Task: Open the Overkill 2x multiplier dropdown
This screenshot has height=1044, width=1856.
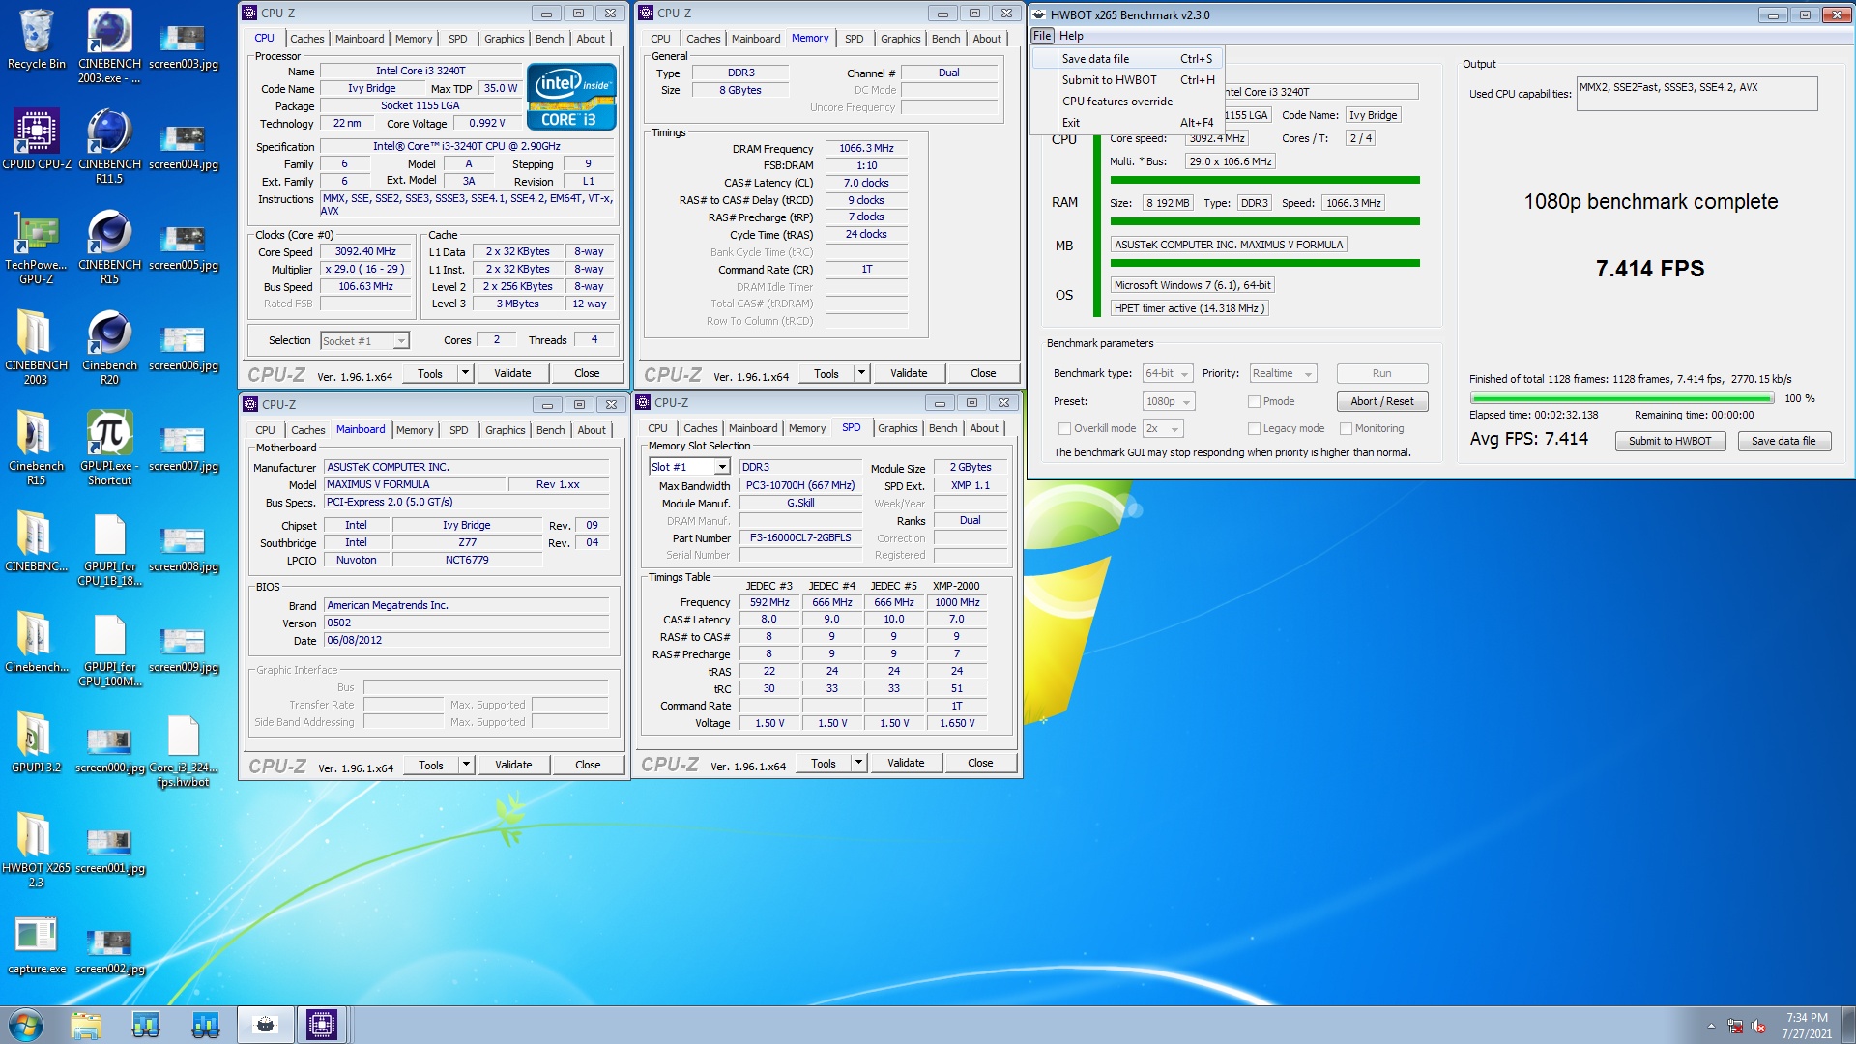Action: click(1163, 428)
